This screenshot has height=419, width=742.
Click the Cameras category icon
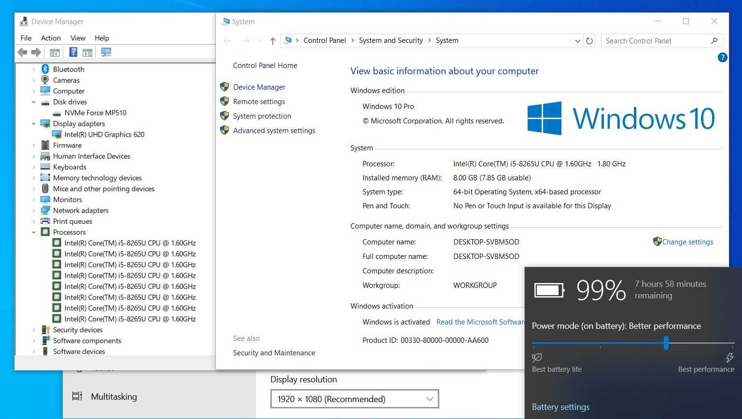click(x=45, y=80)
